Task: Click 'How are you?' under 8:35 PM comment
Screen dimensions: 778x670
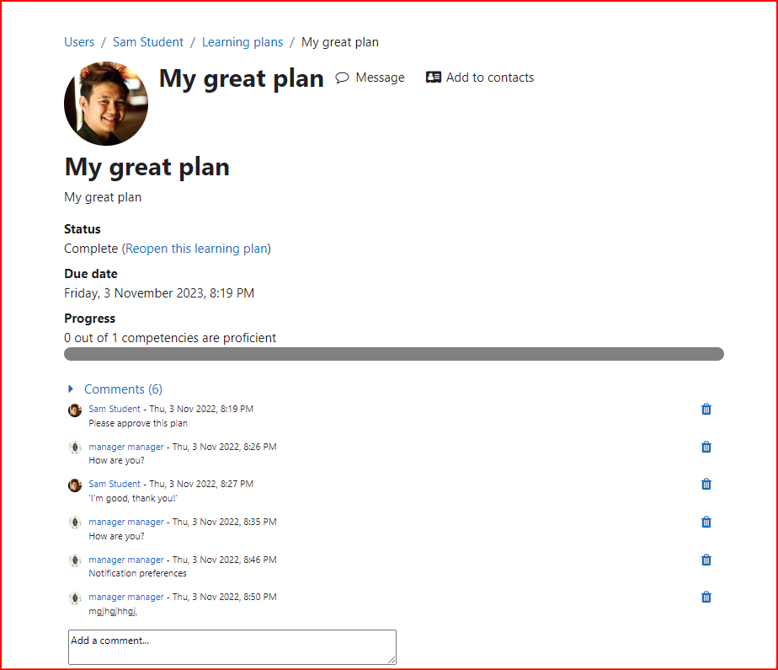Action: pos(116,536)
